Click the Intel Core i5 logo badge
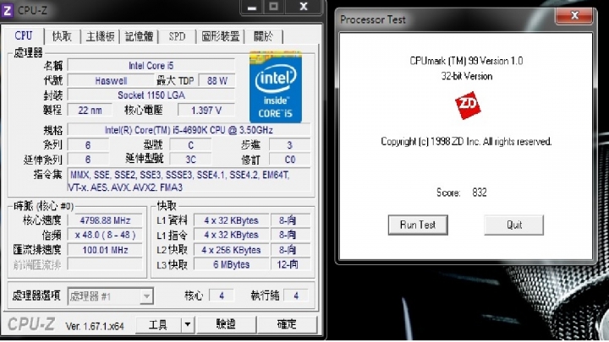609x342 pixels. [x=276, y=87]
